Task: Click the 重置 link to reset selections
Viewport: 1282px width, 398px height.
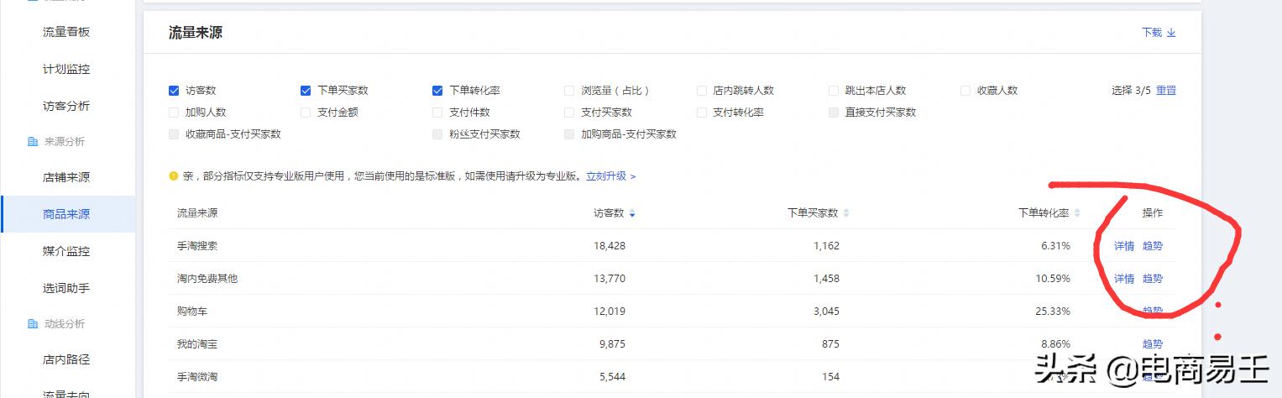Action: [1166, 91]
